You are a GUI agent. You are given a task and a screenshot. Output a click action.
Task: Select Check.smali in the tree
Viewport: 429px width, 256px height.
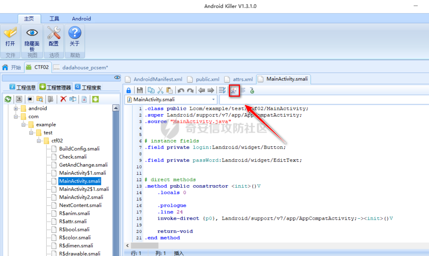[x=73, y=157]
